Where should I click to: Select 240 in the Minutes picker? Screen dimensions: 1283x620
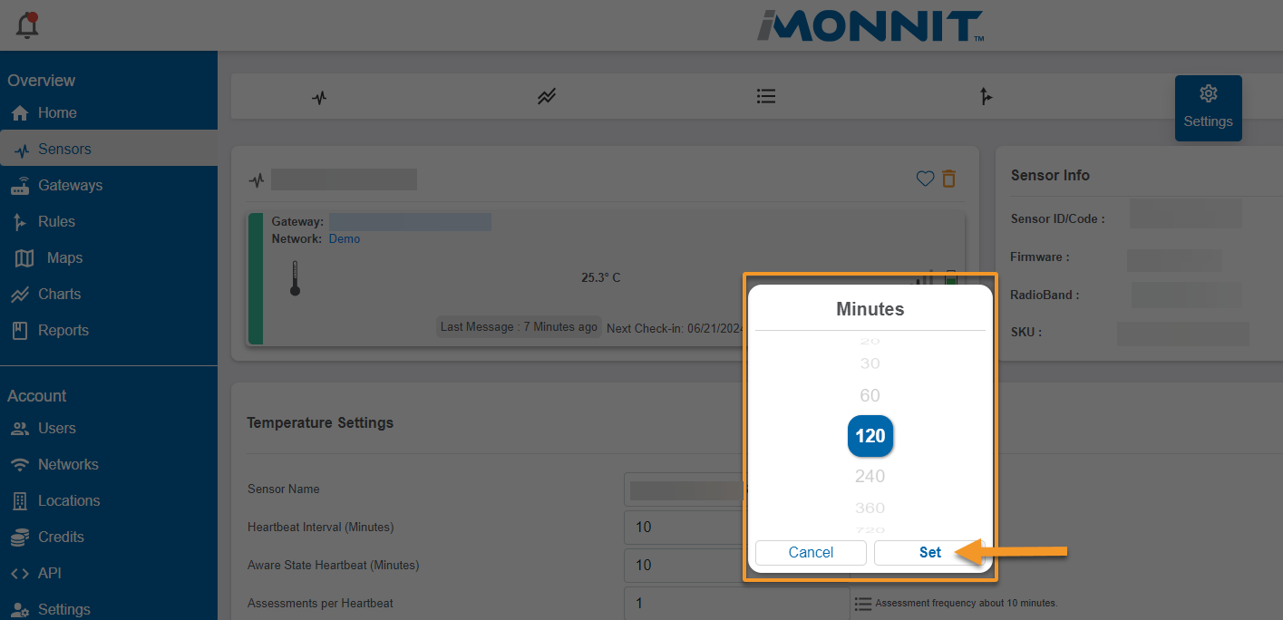coord(870,475)
